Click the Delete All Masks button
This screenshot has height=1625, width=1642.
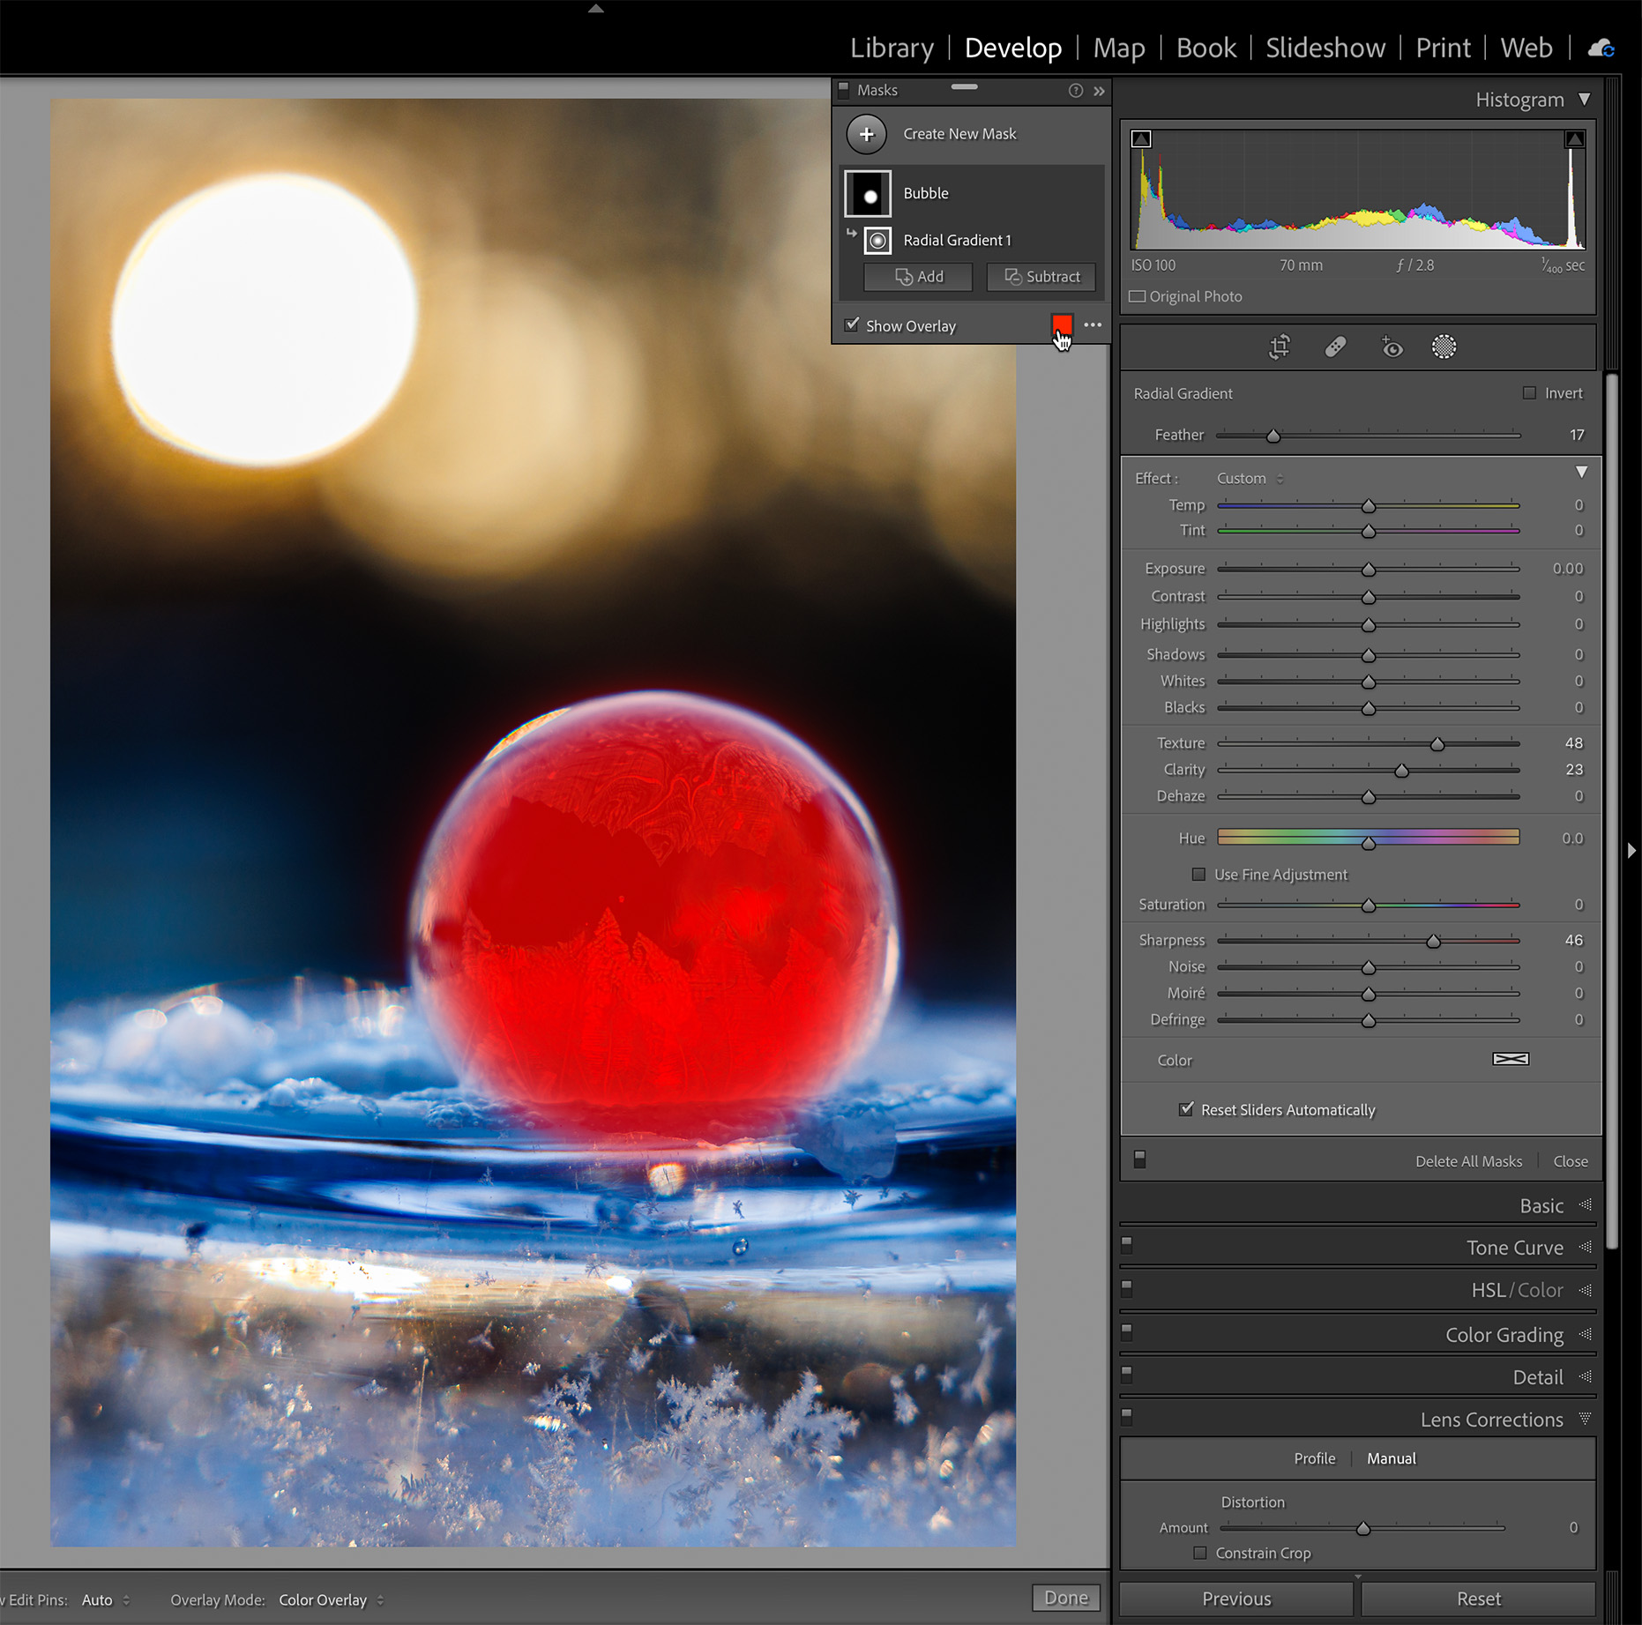tap(1468, 1160)
